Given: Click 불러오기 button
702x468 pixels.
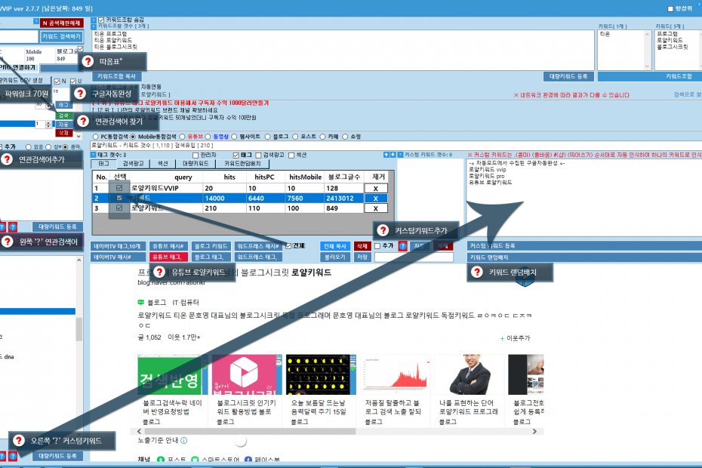Looking at the screenshot, I should click(x=335, y=257).
